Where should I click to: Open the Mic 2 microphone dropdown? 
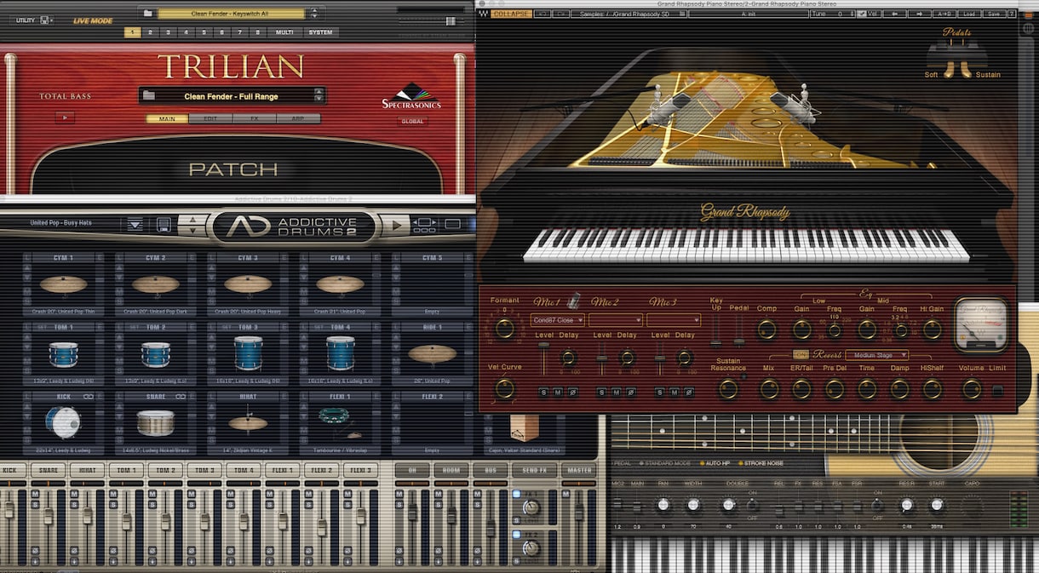point(615,320)
